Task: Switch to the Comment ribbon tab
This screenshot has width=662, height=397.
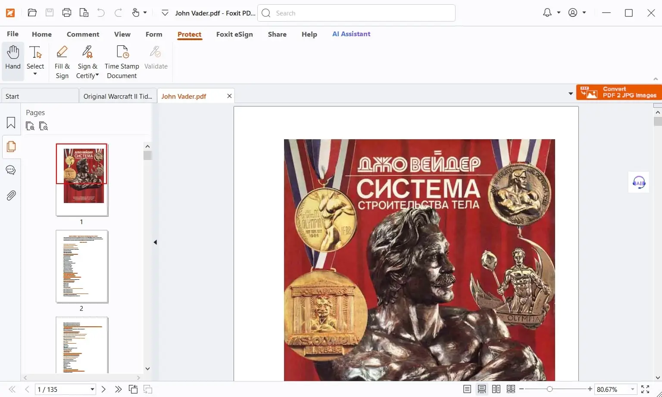Action: [83, 34]
